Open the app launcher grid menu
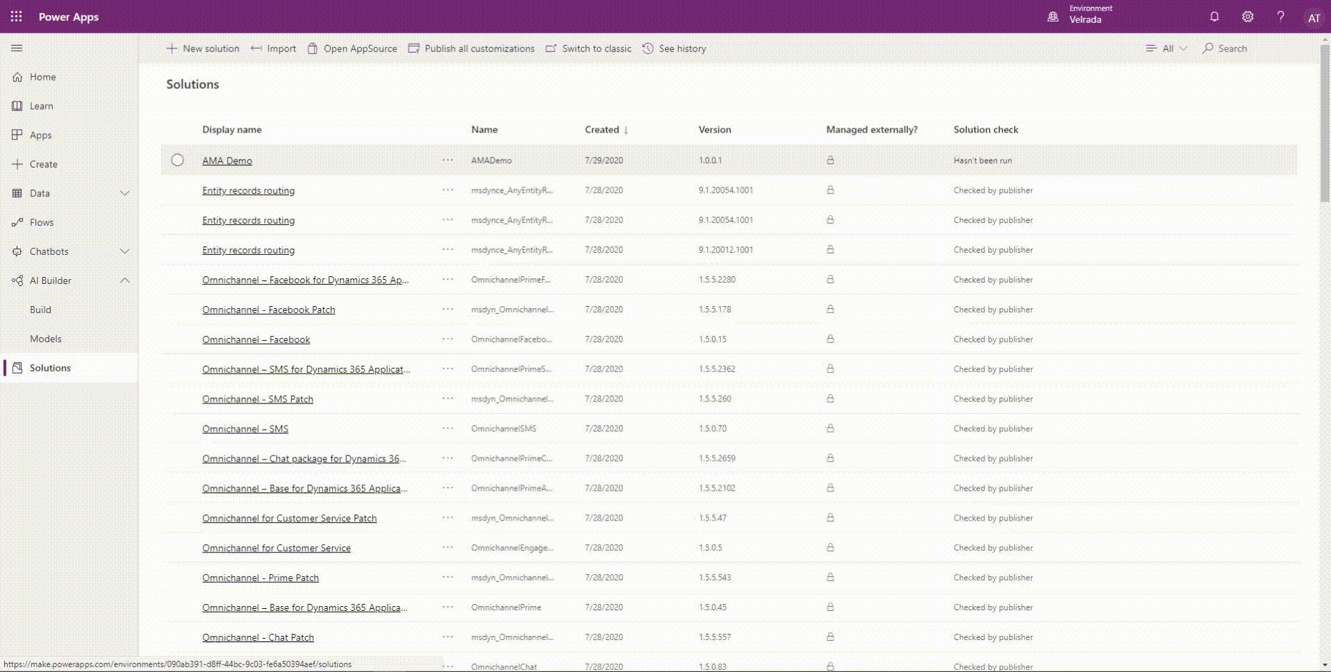1331x672 pixels. coord(16,16)
